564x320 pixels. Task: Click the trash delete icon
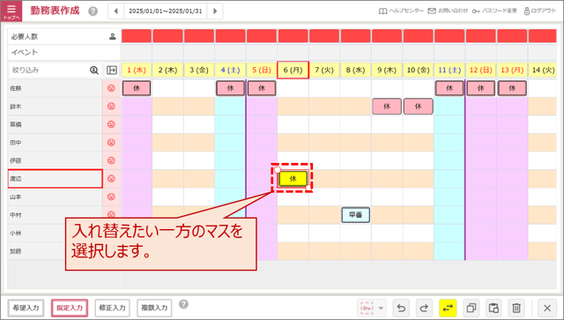516,309
